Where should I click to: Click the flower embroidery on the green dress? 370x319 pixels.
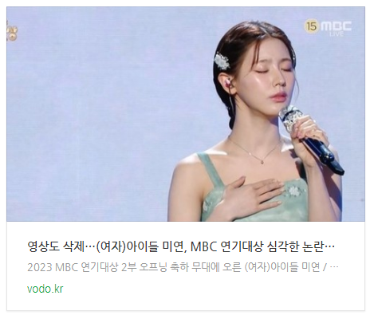pyautogui.click(x=293, y=191)
